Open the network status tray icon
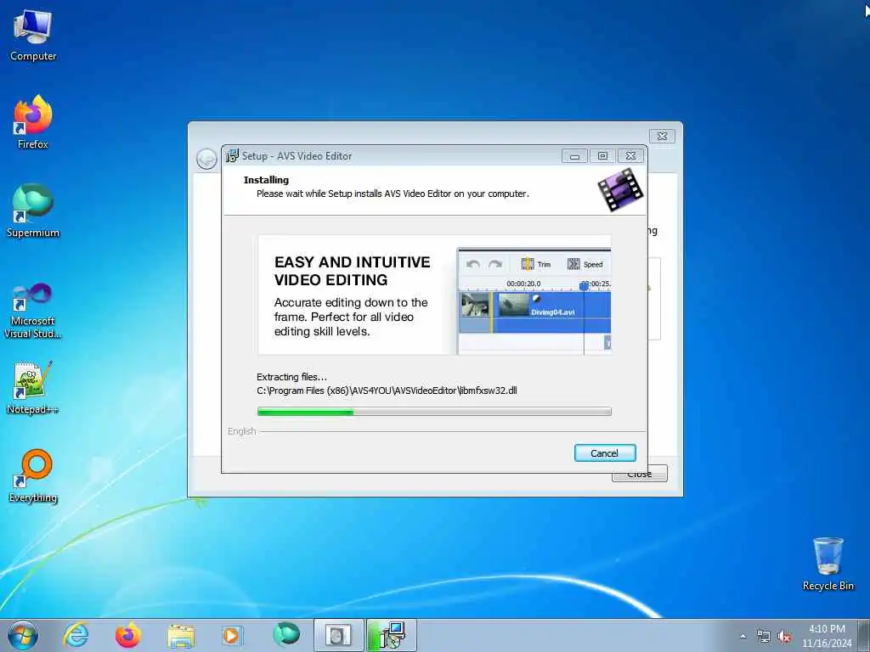Screen dimensions: 870x652 764,637
